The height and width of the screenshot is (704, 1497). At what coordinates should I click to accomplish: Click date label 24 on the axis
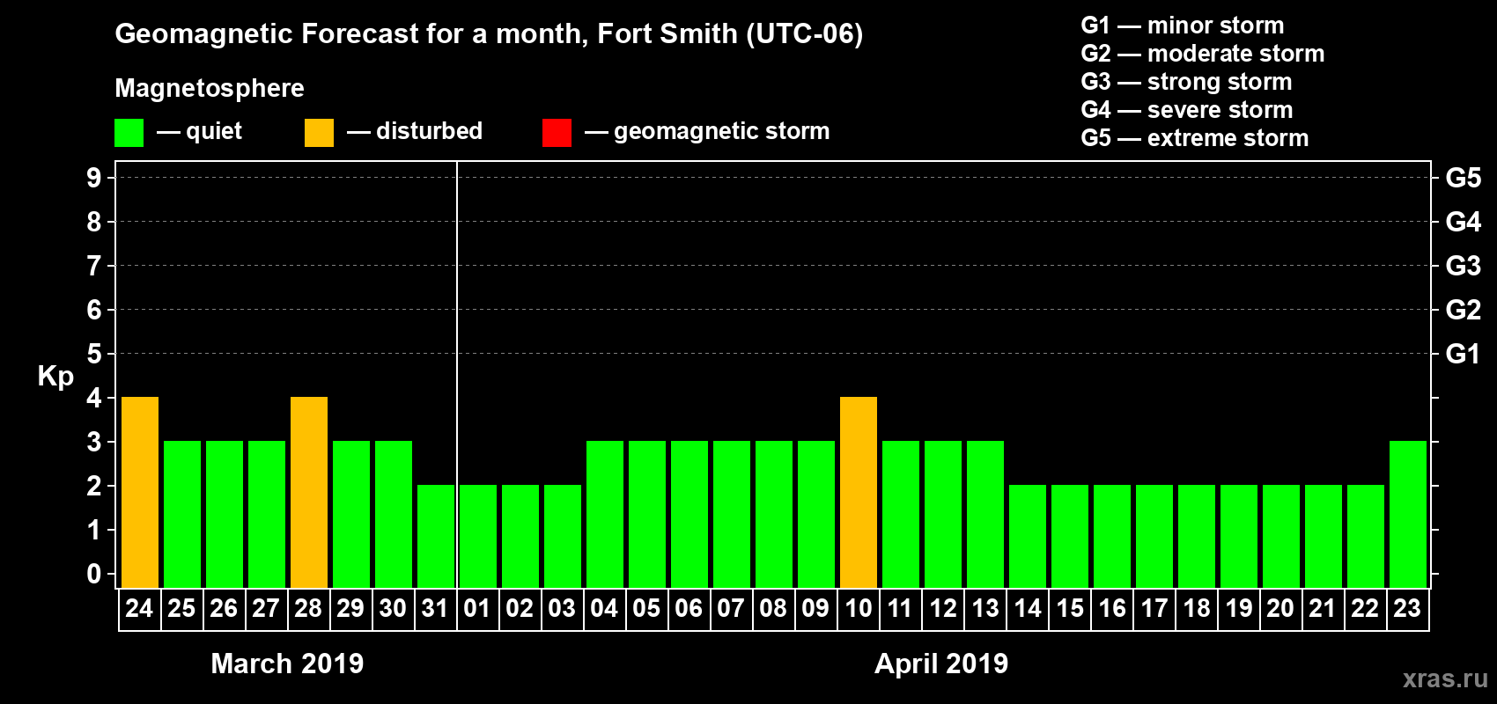coord(139,608)
